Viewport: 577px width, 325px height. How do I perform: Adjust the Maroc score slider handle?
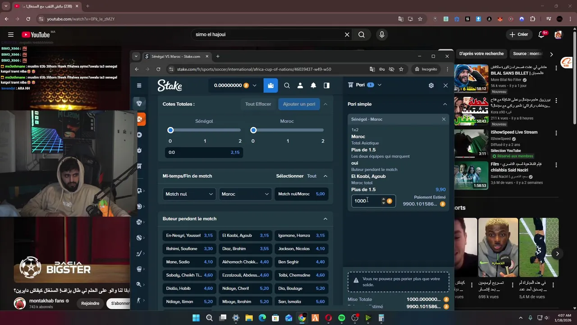tap(253, 130)
